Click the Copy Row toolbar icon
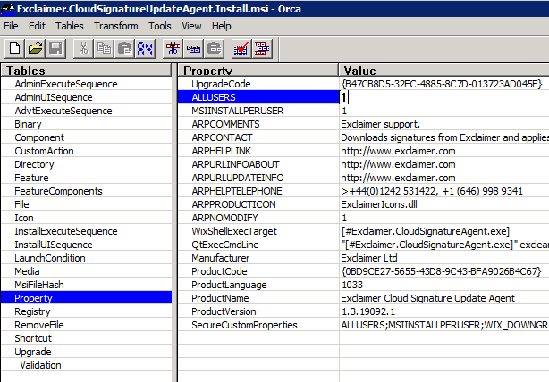 (195, 48)
